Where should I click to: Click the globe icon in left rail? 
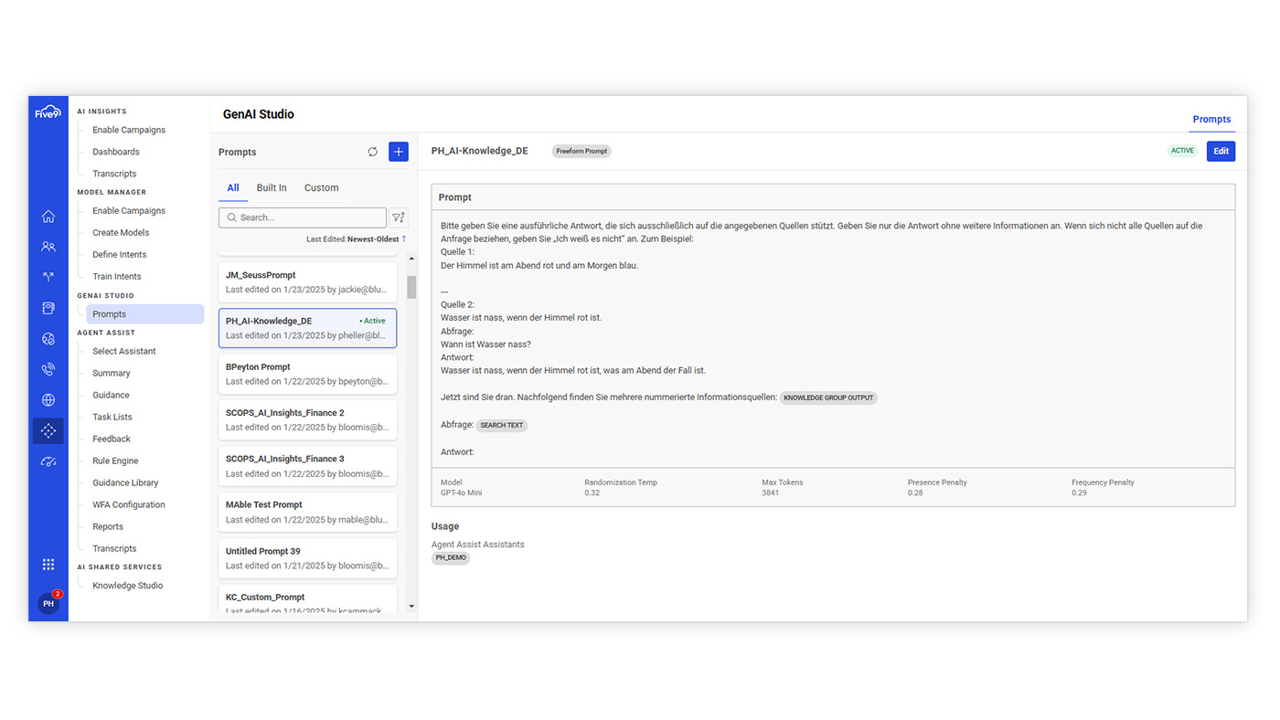pyautogui.click(x=48, y=400)
